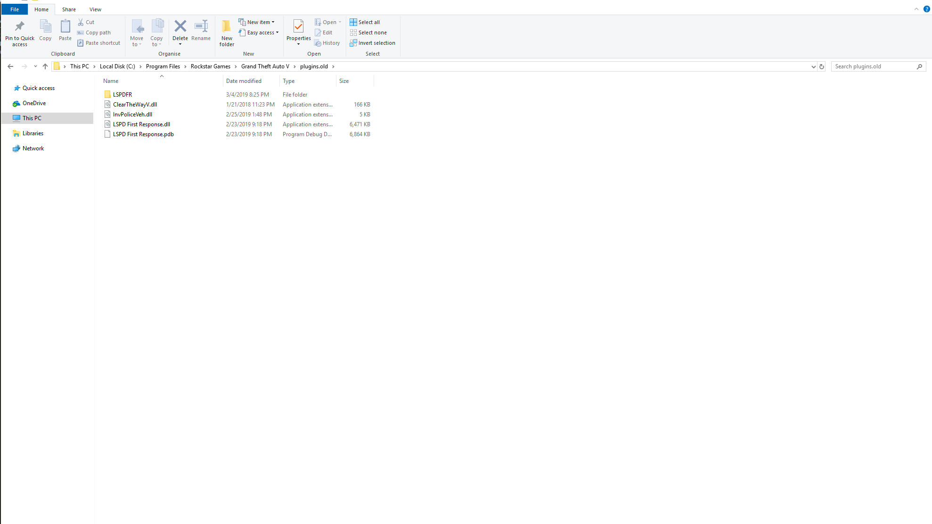Click the Invert selection icon
This screenshot has height=524, width=932.
(x=353, y=43)
